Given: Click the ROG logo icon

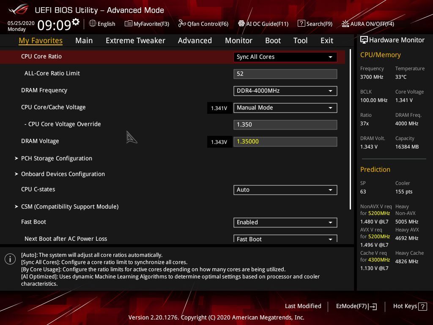Looking at the screenshot, I should pyautogui.click(x=19, y=9).
